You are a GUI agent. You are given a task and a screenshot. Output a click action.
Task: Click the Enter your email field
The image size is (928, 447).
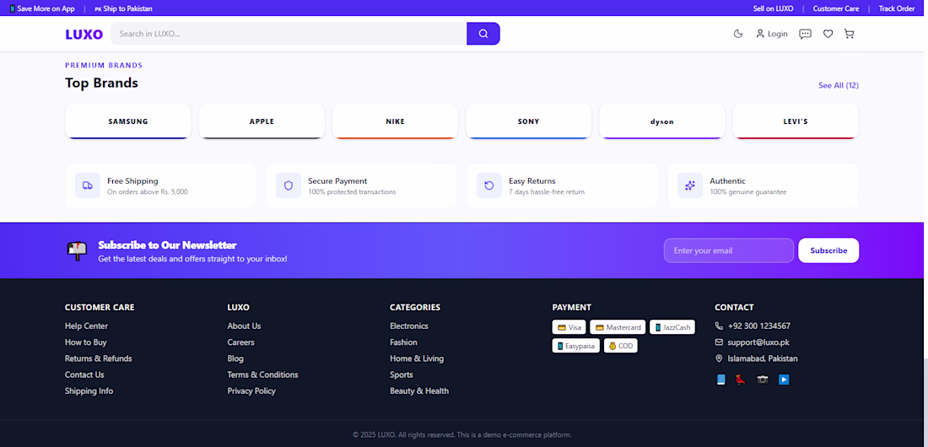pyautogui.click(x=729, y=250)
